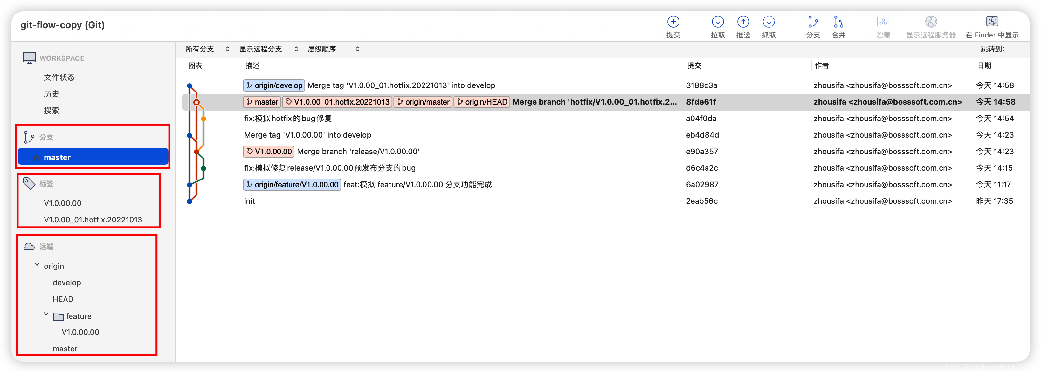Click the Show Remote Server (显示远程服务器) icon
The height and width of the screenshot is (373, 1041).
pos(931,22)
